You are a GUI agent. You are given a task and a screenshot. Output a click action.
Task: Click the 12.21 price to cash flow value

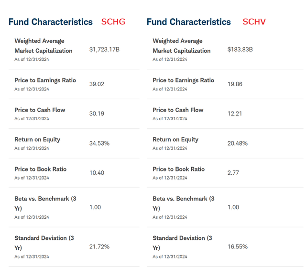tap(234, 113)
